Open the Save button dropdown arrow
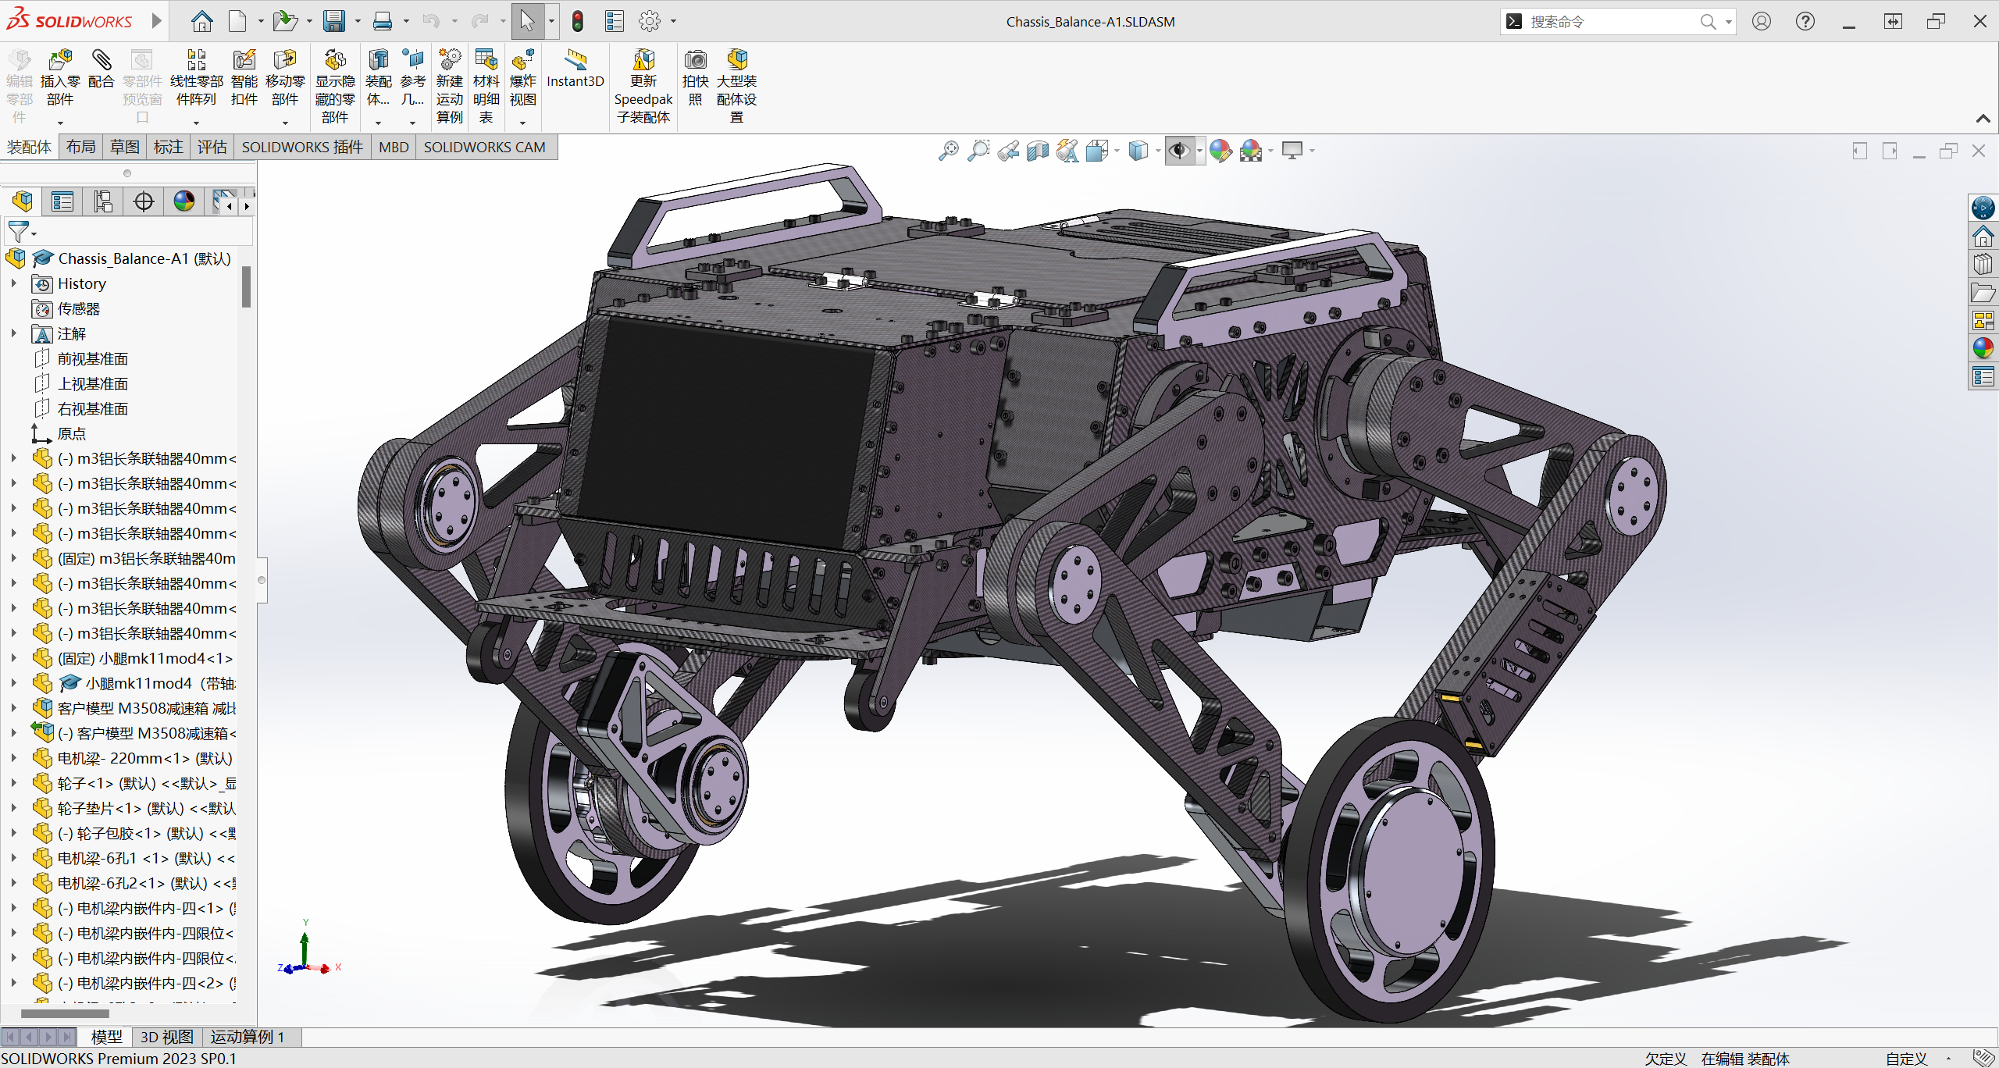The image size is (1999, 1068). tap(358, 22)
